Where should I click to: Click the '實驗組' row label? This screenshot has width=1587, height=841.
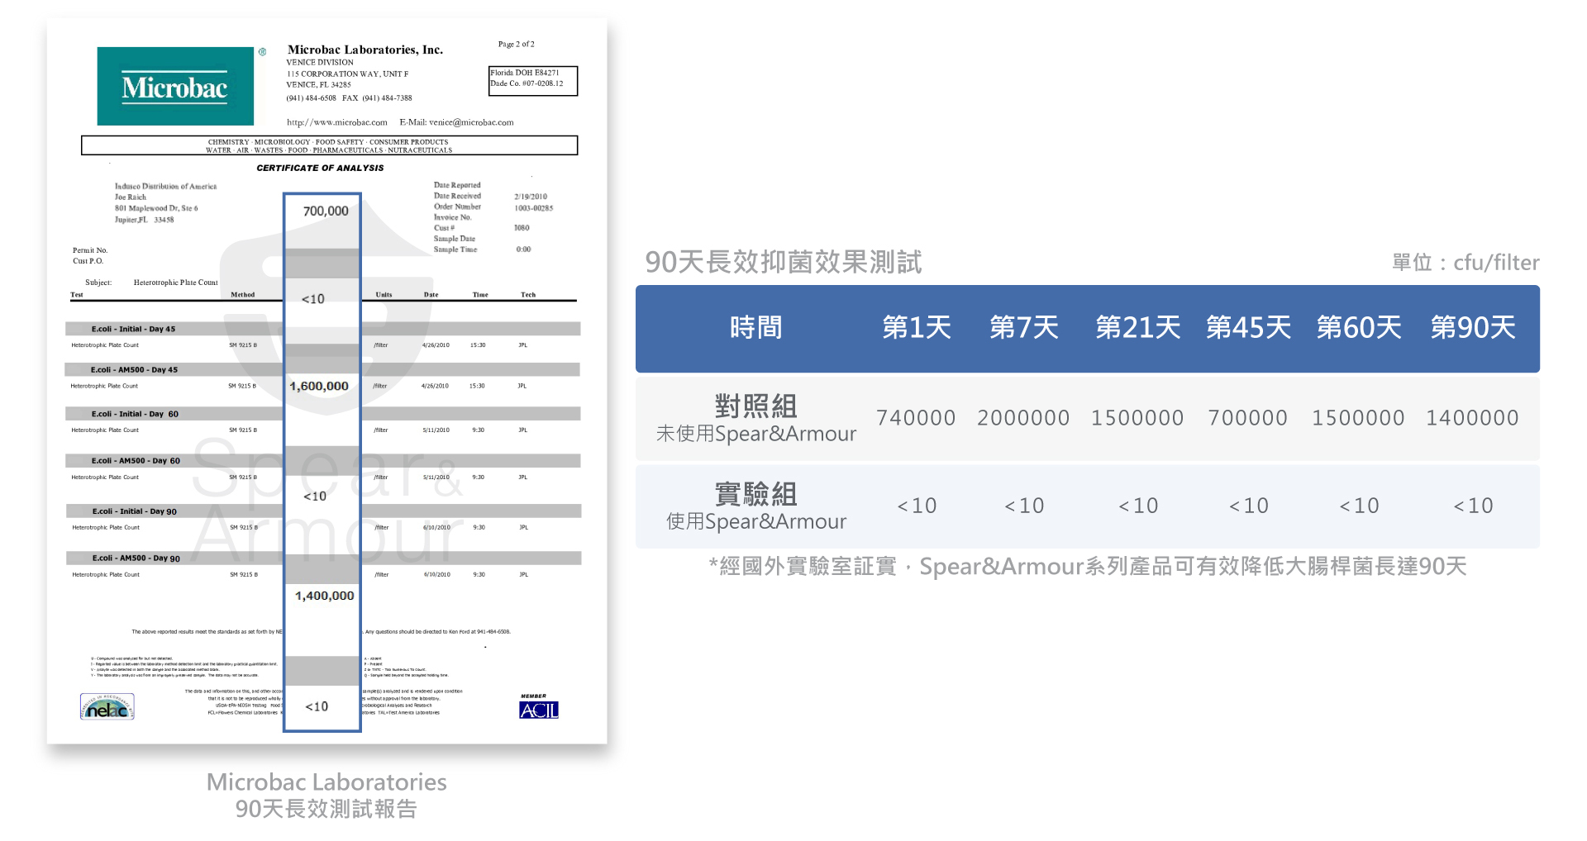755,494
